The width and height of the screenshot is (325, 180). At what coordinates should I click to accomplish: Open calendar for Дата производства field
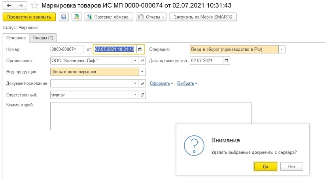pos(226,61)
